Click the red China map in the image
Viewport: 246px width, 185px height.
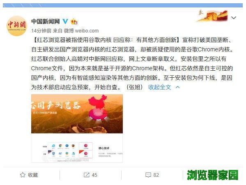click(x=98, y=102)
